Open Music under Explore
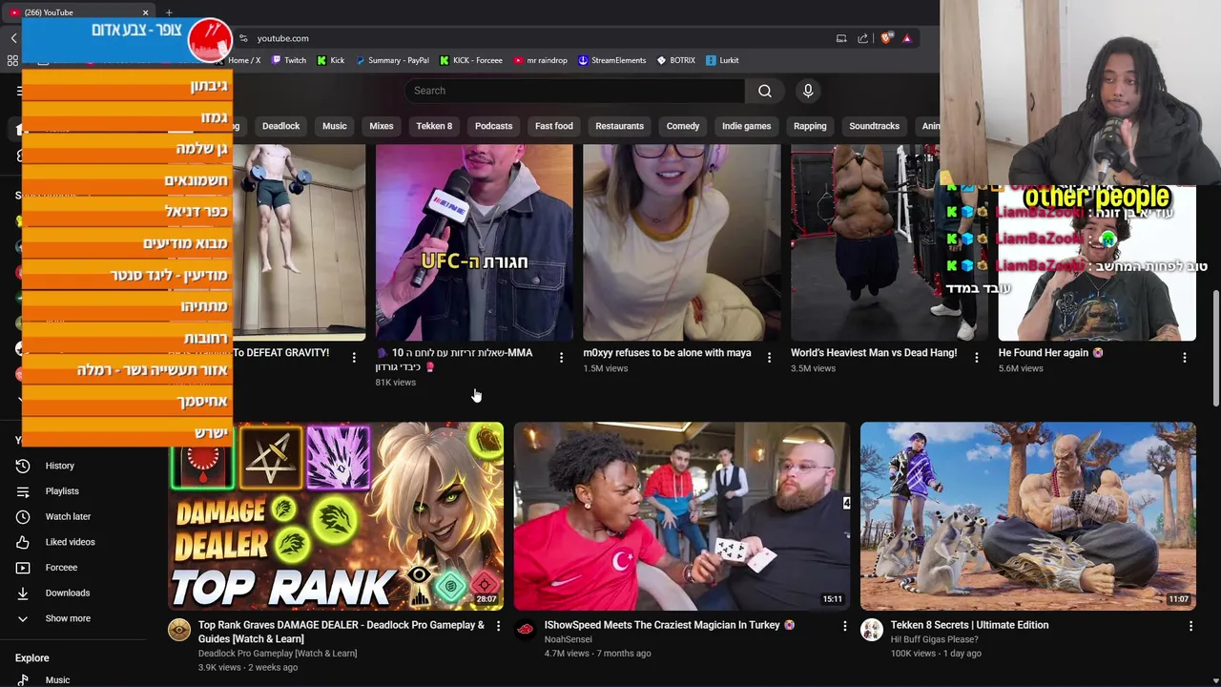The height and width of the screenshot is (687, 1221). pyautogui.click(x=57, y=679)
